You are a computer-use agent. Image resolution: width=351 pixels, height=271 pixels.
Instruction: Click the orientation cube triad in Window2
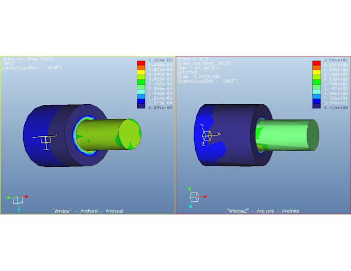[x=197, y=197]
